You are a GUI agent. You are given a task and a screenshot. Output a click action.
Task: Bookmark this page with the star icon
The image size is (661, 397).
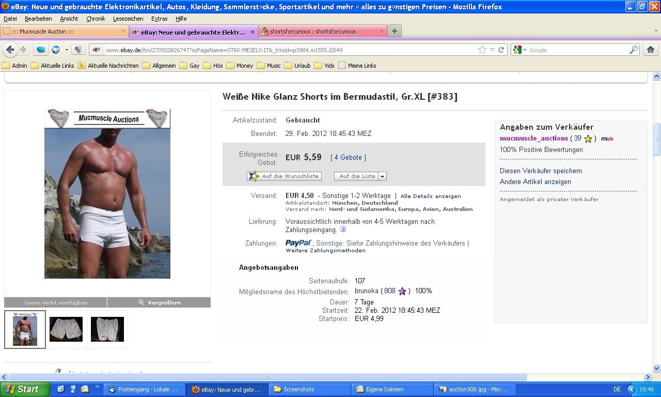point(482,50)
